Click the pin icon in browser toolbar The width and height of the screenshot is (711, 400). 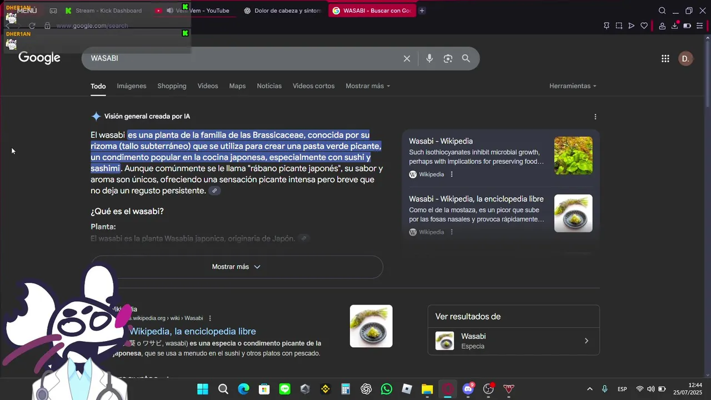(607, 26)
